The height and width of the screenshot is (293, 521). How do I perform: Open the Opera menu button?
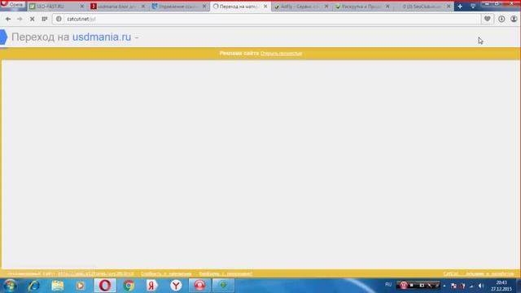coord(12,5)
